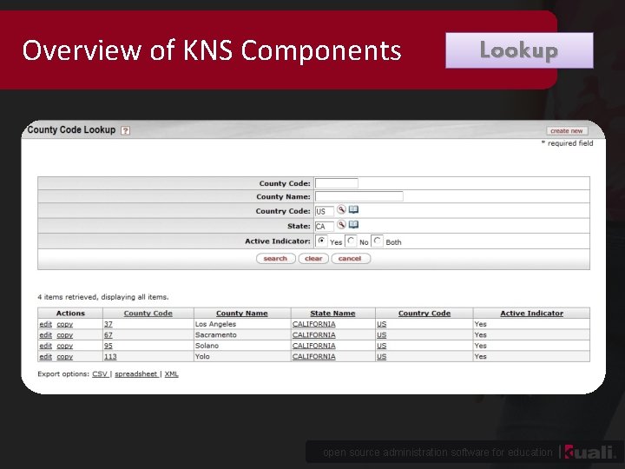The height and width of the screenshot is (469, 625).
Task: Open US link in Solano row
Action: 381,346
